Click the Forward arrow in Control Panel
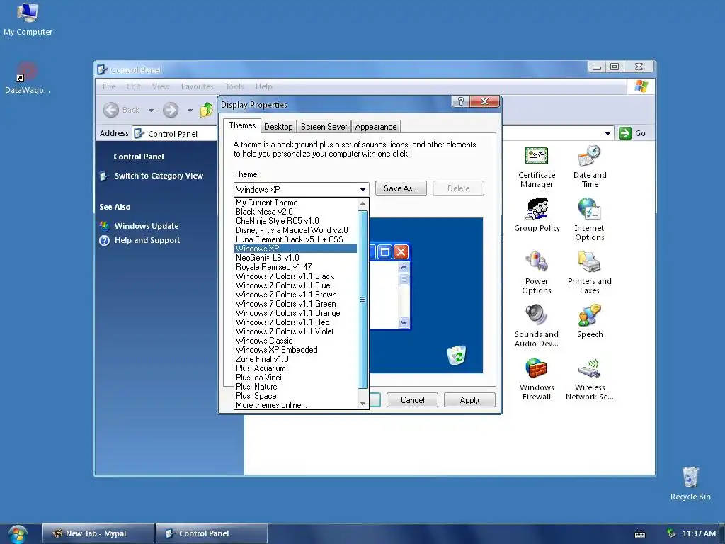725x544 pixels. (171, 110)
